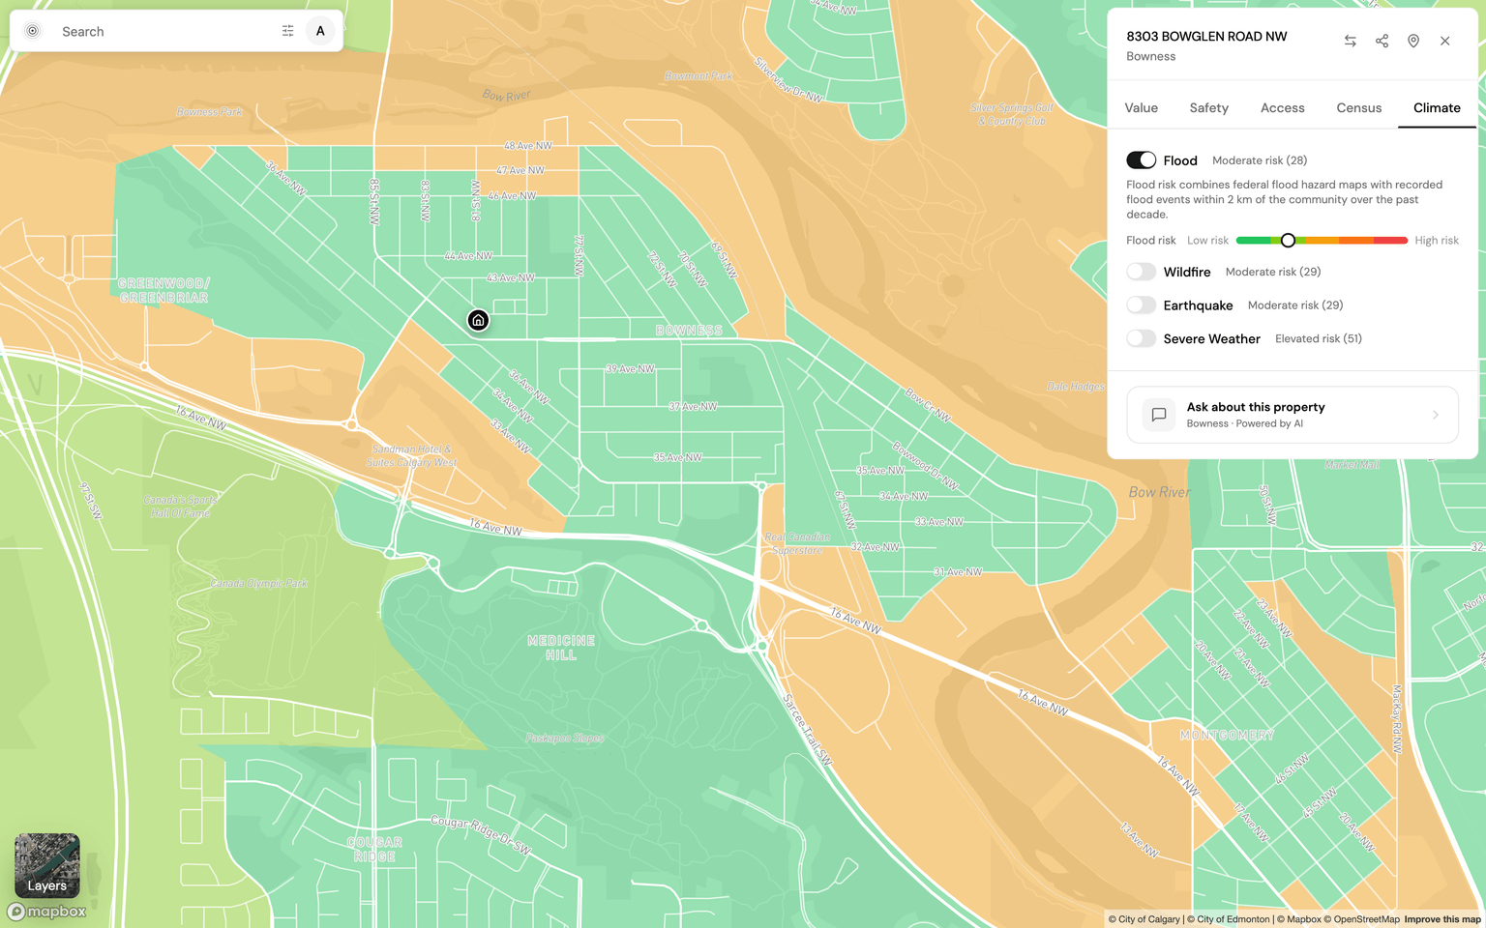The height and width of the screenshot is (928, 1486).
Task: Enable the Earthquake risk toggle
Action: [1141, 304]
